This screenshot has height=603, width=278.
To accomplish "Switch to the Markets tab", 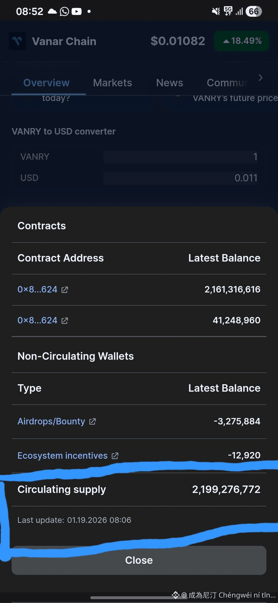I will (112, 83).
